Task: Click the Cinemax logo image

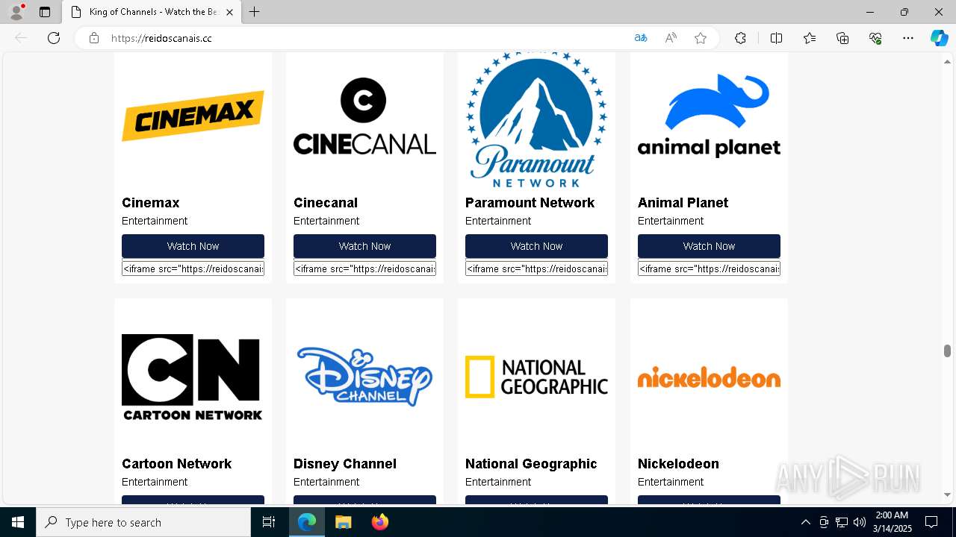Action: click(x=193, y=116)
